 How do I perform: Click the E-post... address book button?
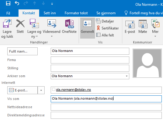tap(22, 90)
